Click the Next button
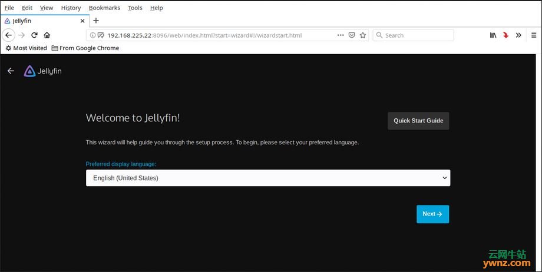This screenshot has height=272, width=542. [x=433, y=214]
